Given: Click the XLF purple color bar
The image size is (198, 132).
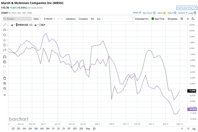Looking at the screenshot, I should pyautogui.click(x=40, y=25).
